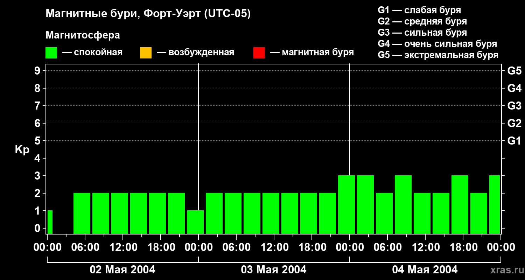
Task: Click the Kp 1 bar at midnight between 02 and 03 May
Action: point(195,222)
